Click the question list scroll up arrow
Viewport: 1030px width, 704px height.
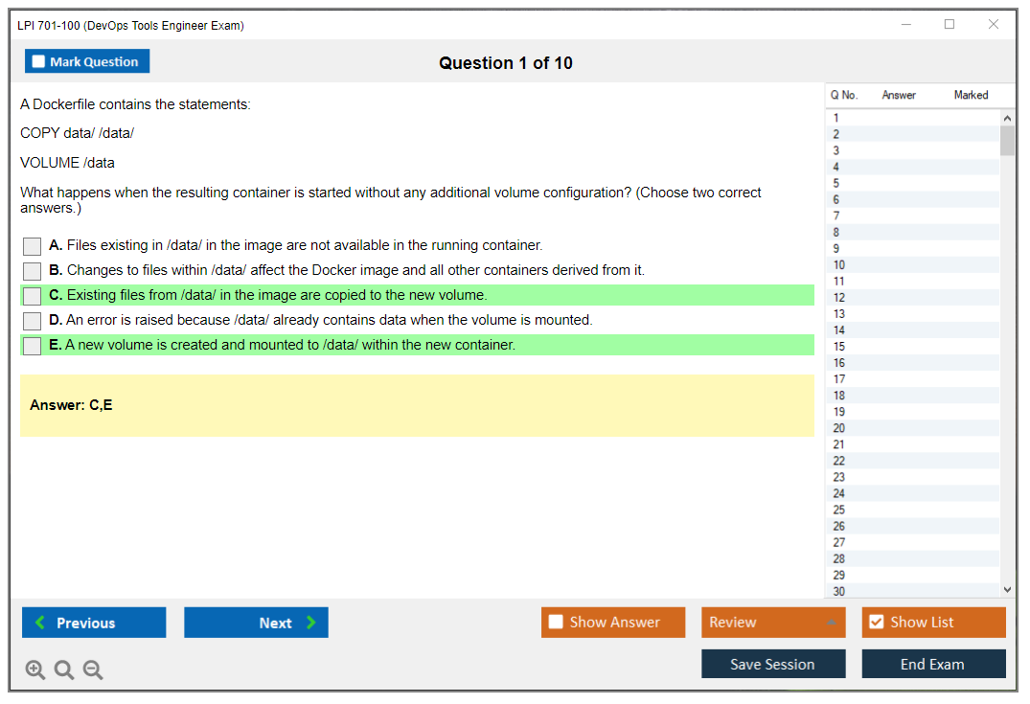coord(1007,118)
